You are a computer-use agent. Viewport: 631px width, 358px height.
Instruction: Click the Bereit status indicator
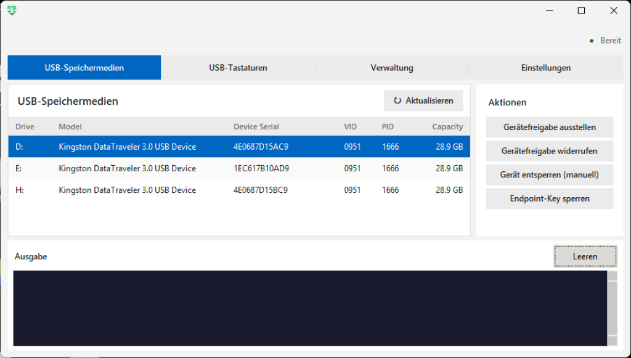pos(605,41)
